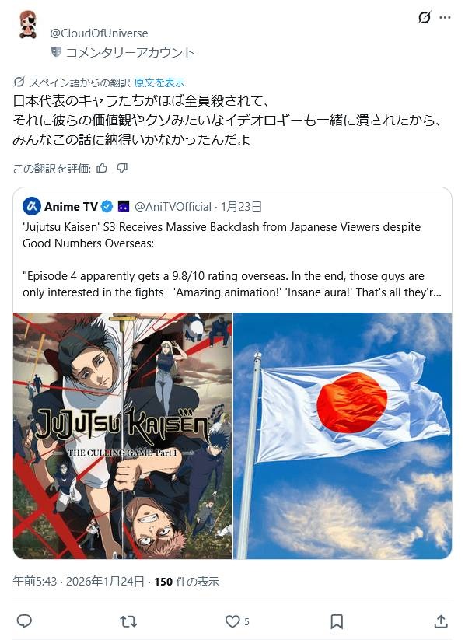
Task: Click the @CloudOfUniverse handle
Action: point(99,33)
